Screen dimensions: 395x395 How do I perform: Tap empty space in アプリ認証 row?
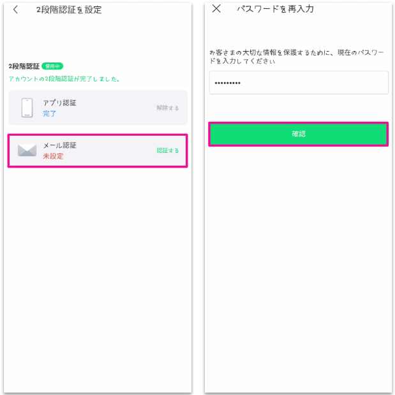(x=115, y=108)
